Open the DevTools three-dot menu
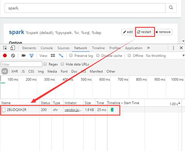This screenshot has width=185, height=151. pos(173,48)
